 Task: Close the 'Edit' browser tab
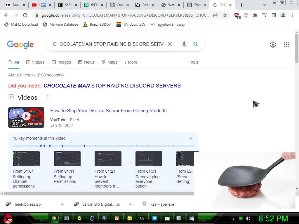pyautogui.click(x=153, y=5)
